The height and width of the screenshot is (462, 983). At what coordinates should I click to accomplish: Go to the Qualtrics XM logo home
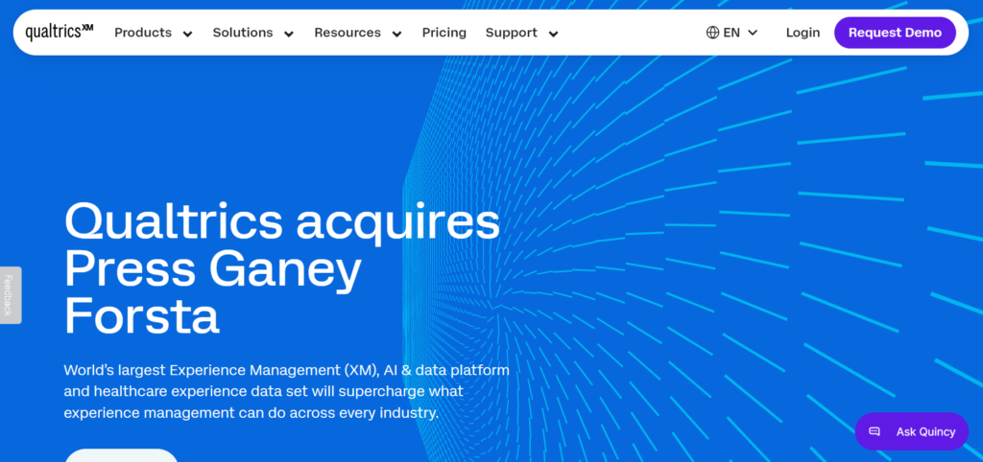[x=59, y=32]
